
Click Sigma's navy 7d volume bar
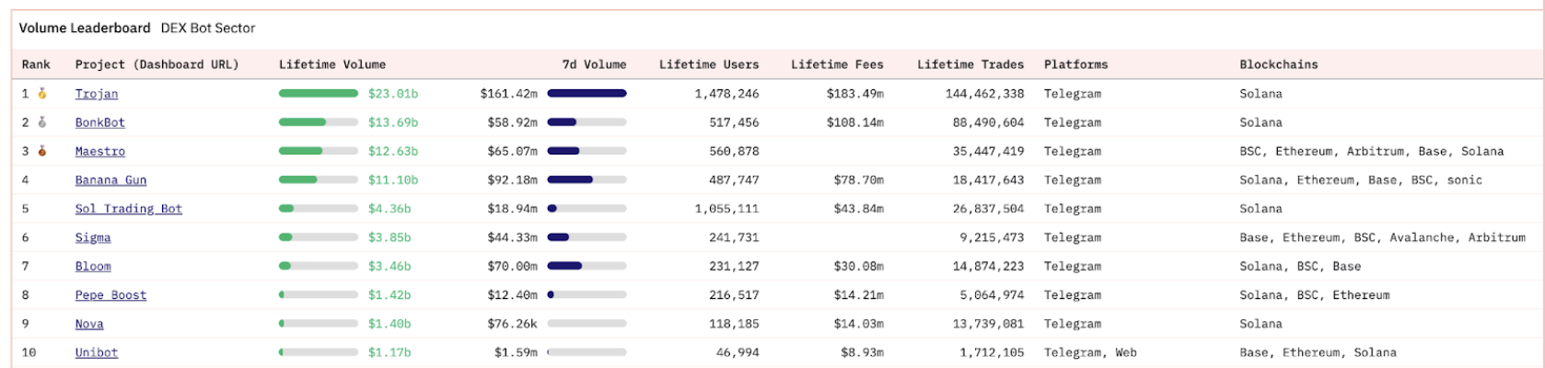pyautogui.click(x=558, y=237)
